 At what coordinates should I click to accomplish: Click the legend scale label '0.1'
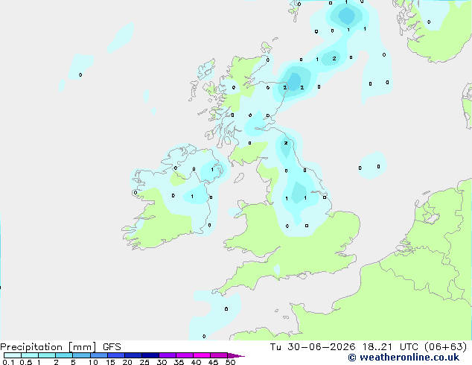pos(8,362)
